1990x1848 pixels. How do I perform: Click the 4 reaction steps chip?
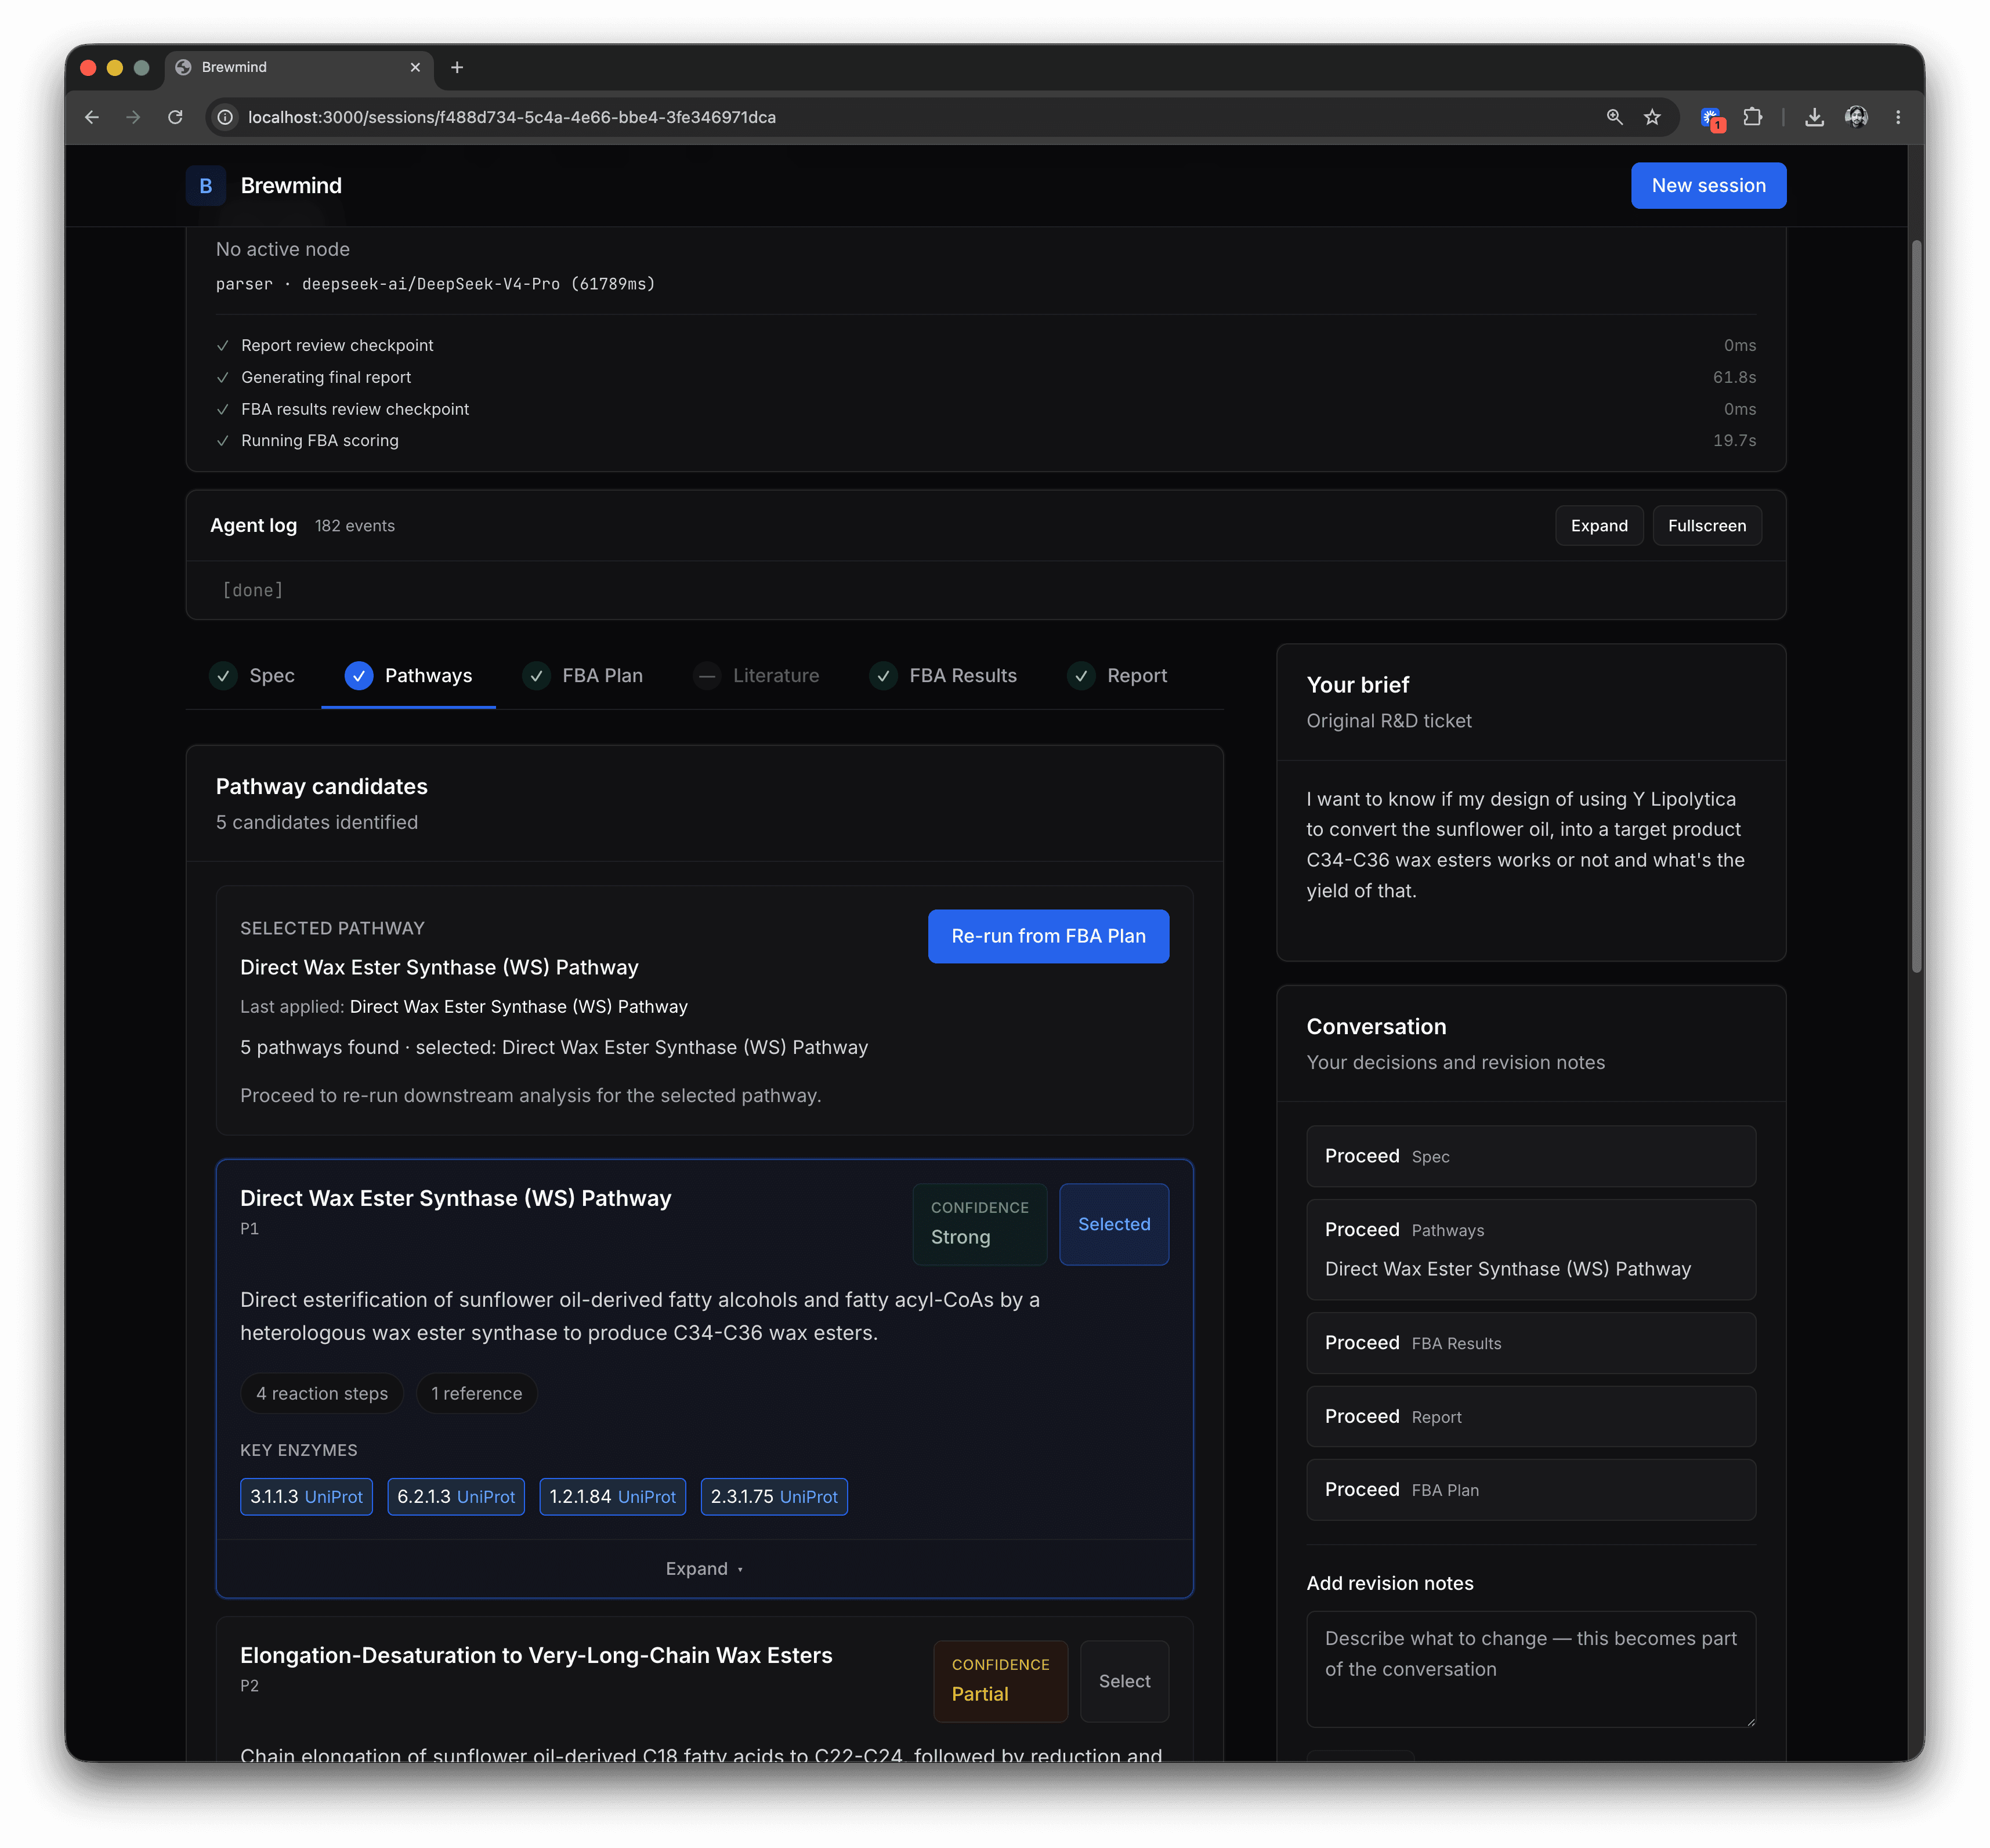(321, 1393)
